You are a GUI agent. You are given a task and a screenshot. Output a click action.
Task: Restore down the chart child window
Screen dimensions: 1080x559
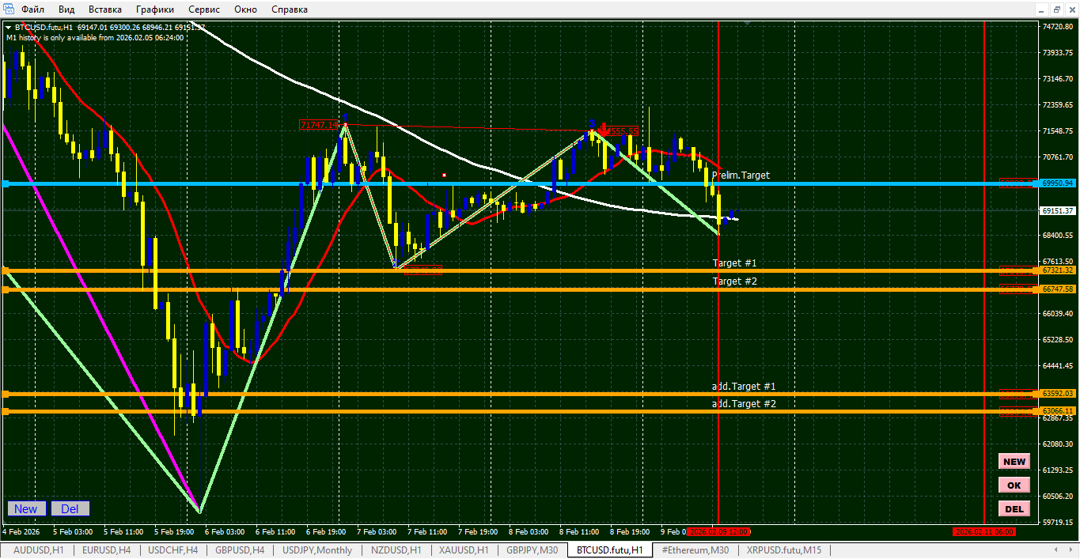(1055, 9)
